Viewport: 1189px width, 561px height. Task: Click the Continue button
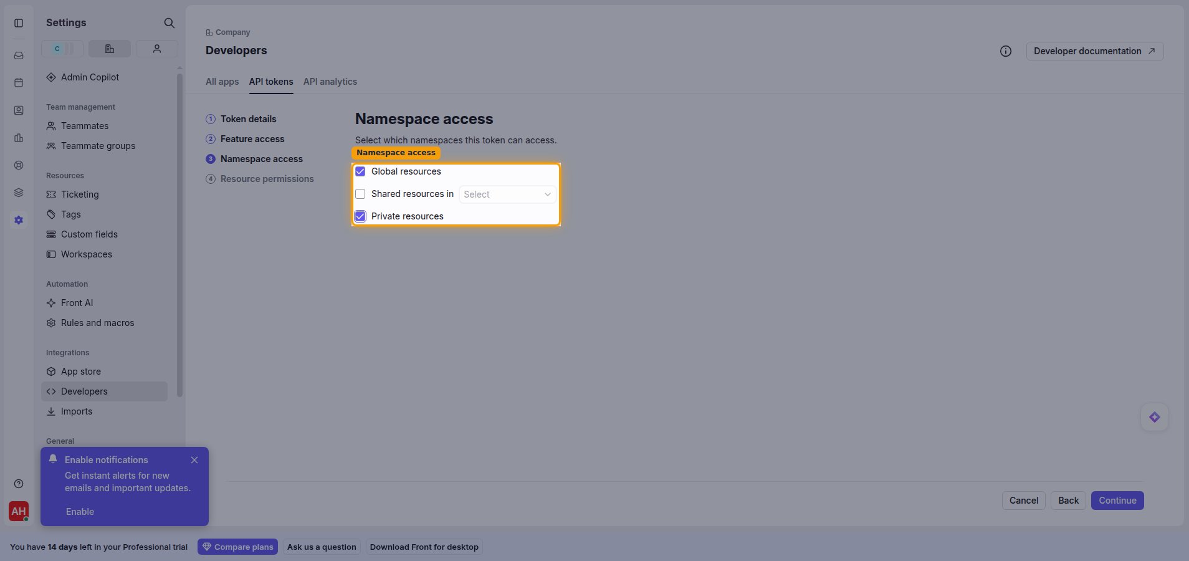1117,501
